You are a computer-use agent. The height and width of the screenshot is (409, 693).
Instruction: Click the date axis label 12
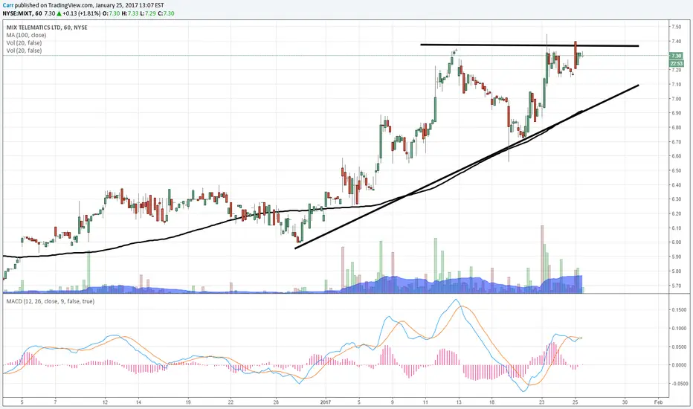pyautogui.click(x=105, y=402)
